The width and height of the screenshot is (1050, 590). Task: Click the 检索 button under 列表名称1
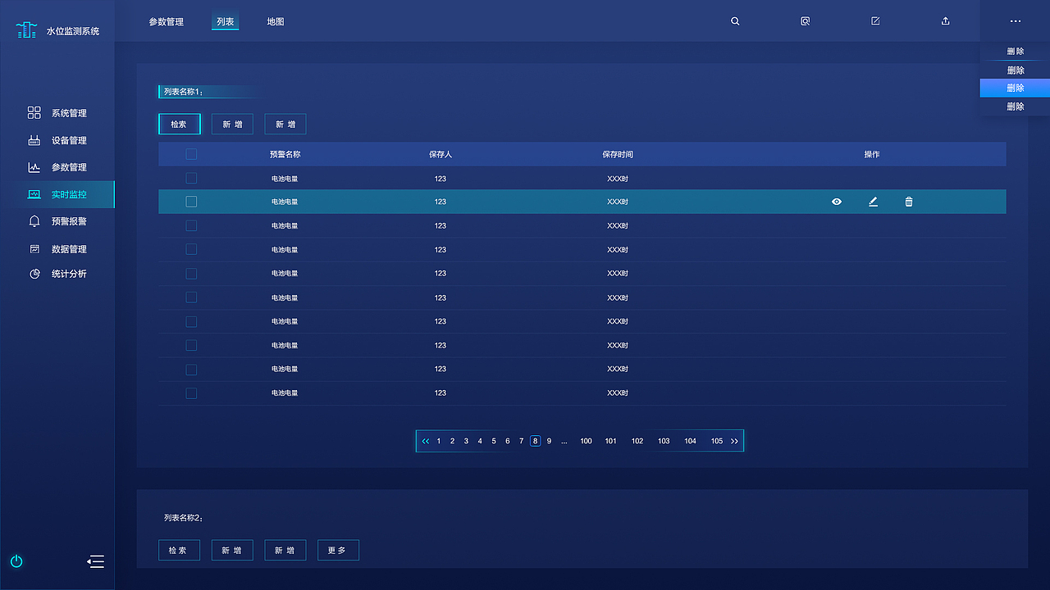[x=179, y=125]
